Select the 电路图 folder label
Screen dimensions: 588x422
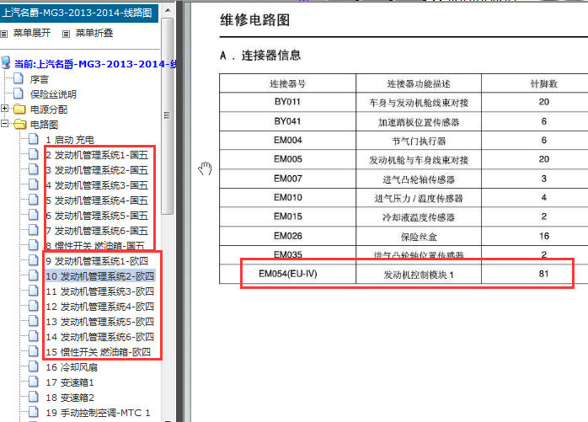44,125
